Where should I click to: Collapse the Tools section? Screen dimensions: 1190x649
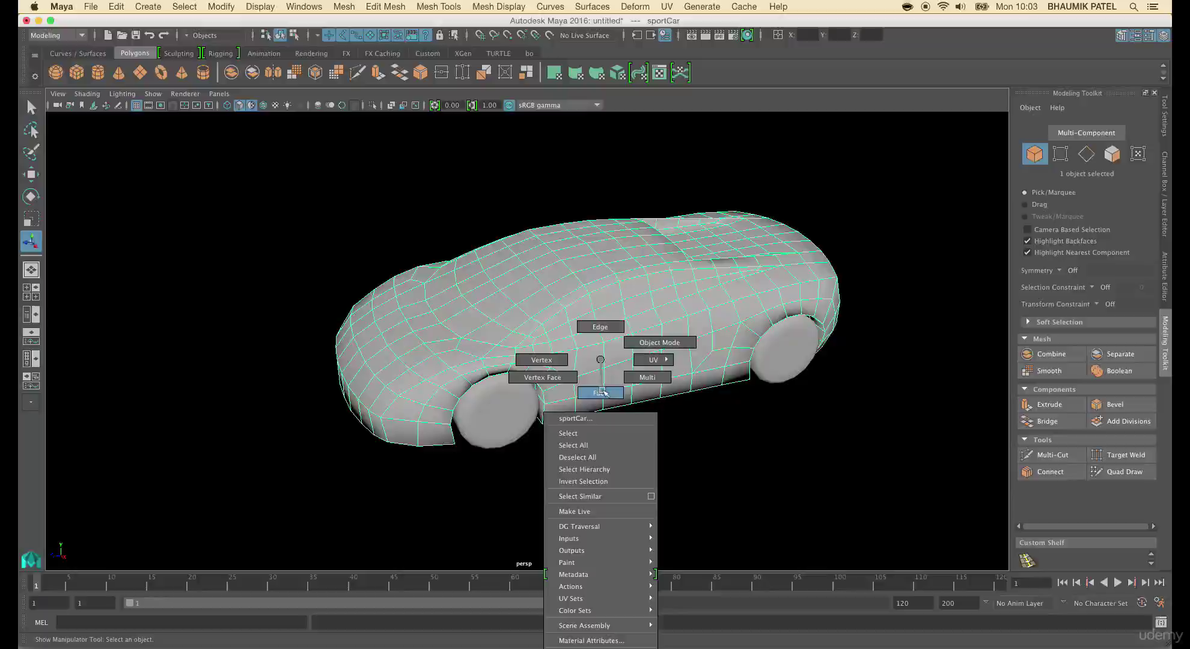point(1025,440)
